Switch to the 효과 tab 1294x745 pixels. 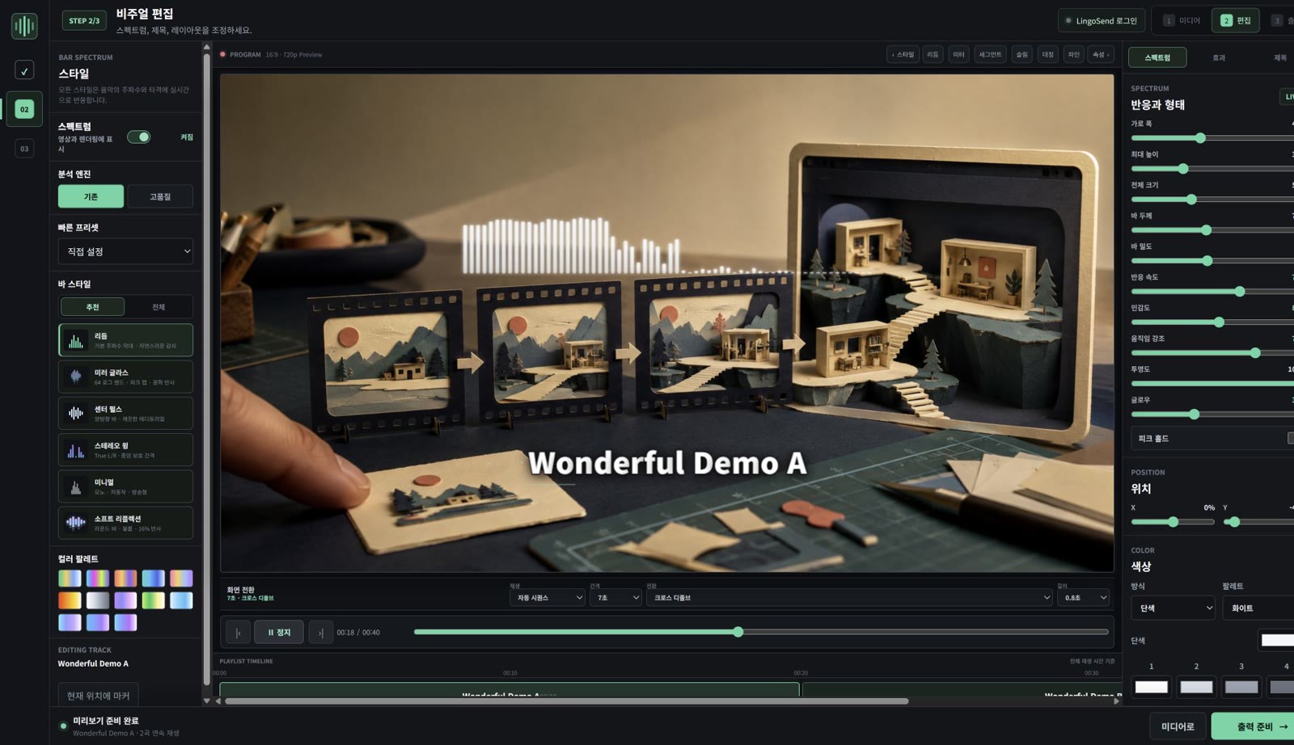pyautogui.click(x=1219, y=57)
